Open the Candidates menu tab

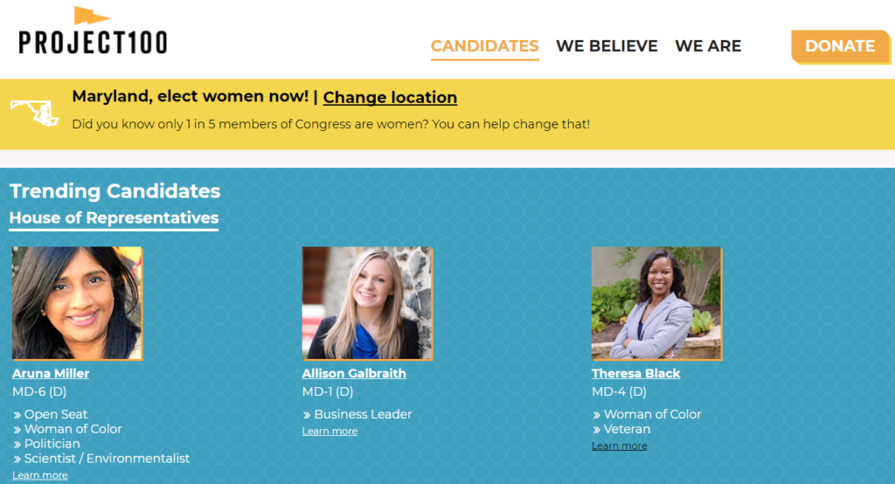click(x=484, y=46)
